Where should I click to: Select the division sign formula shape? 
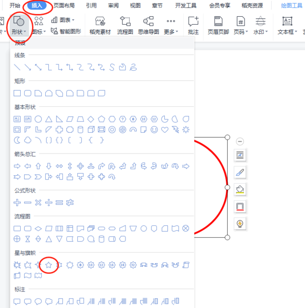point(49,203)
